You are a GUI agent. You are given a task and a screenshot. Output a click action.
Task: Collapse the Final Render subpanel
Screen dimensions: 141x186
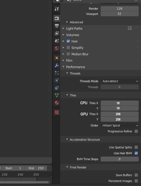pos(67,167)
